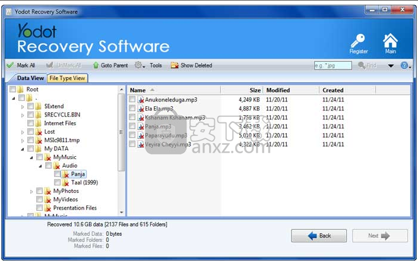418x263 pixels.
Task: Click the Ela Ela.mp3 file icon
Action: pyautogui.click(x=141, y=109)
